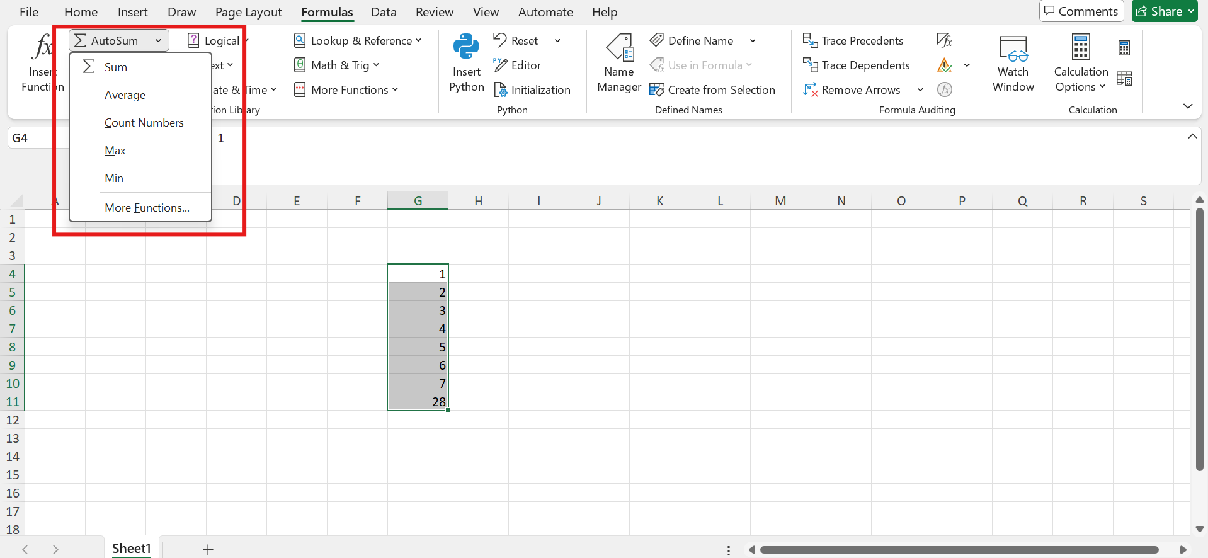
Task: Switch to the Draw tab
Action: [x=181, y=12]
